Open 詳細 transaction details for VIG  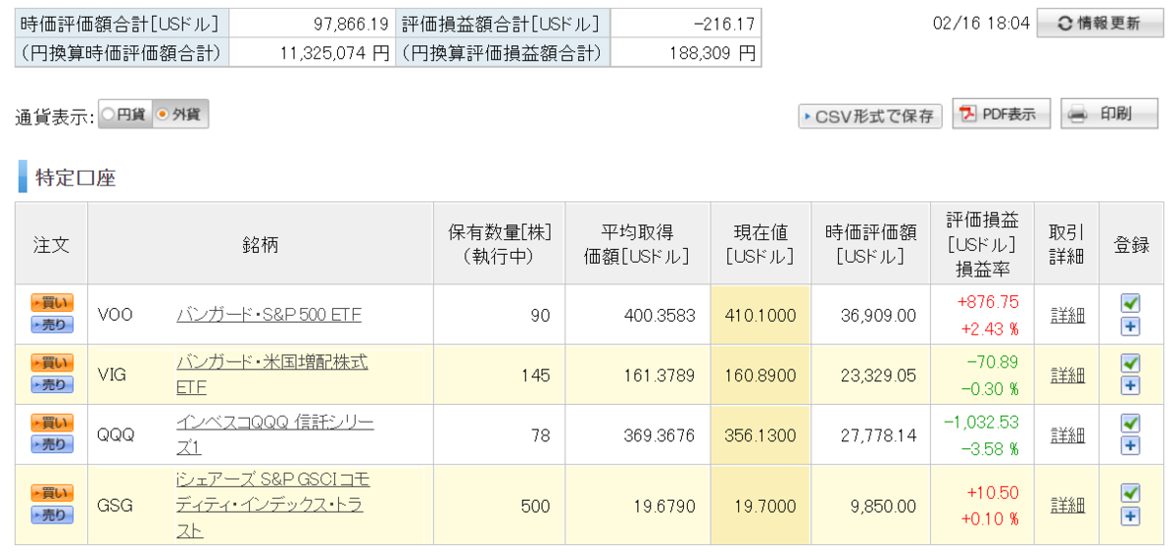click(x=1067, y=376)
